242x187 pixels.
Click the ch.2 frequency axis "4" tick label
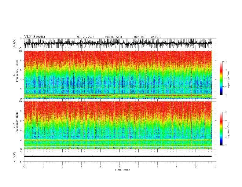(21, 130)
